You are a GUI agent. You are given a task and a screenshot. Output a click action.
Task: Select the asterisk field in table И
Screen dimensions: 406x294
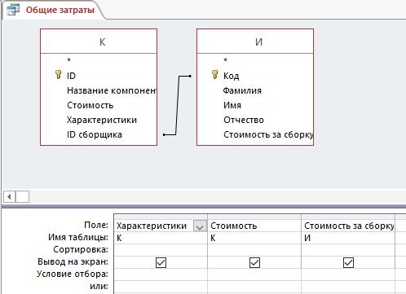(226, 60)
